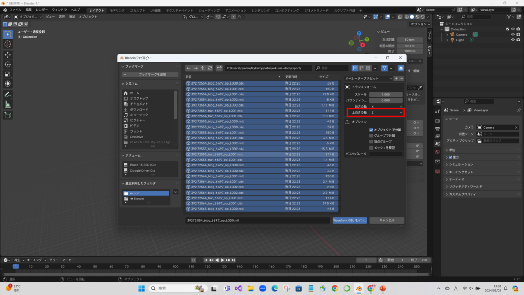Open the 前方の軸 dropdown
The height and width of the screenshot is (295, 524).
pyautogui.click(x=386, y=106)
